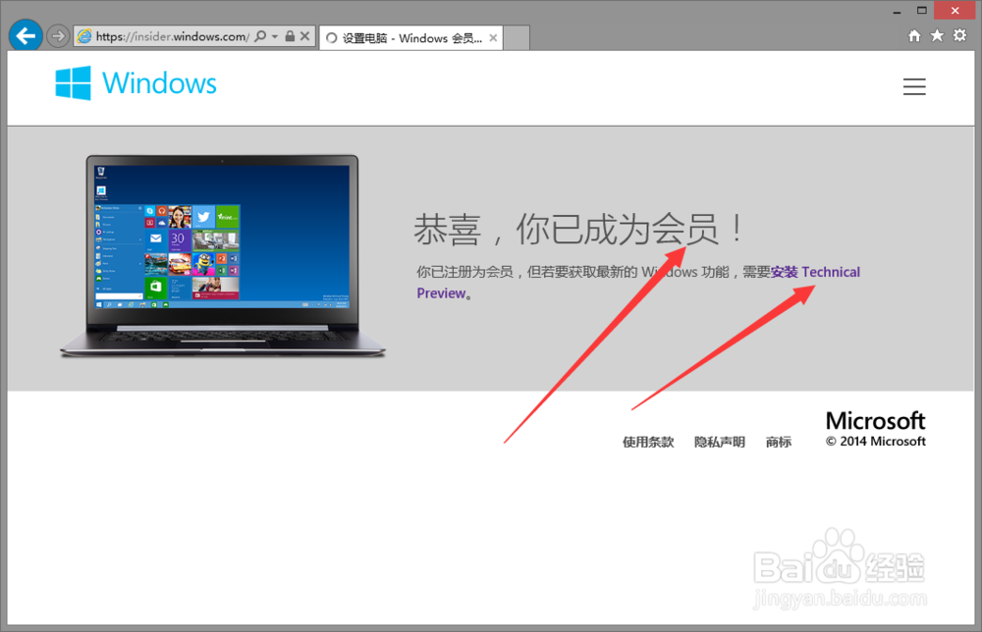Minimize the browser window
The image size is (982, 632).
(x=897, y=11)
